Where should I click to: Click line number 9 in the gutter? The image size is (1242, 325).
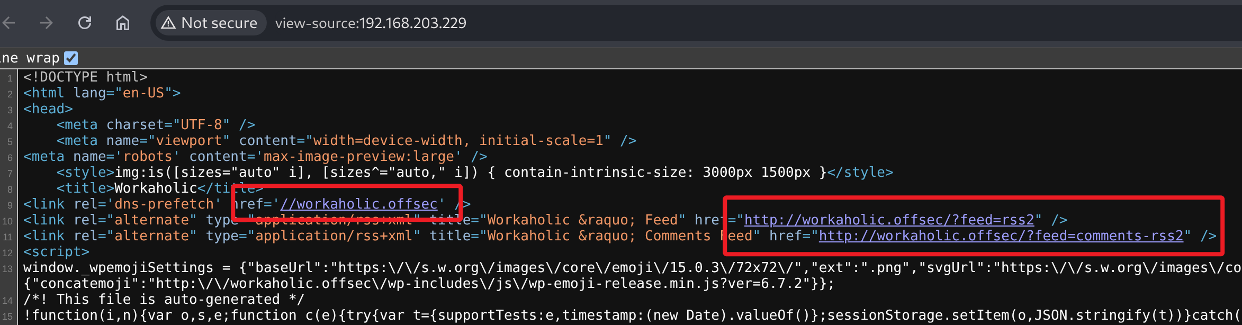pyautogui.click(x=10, y=205)
